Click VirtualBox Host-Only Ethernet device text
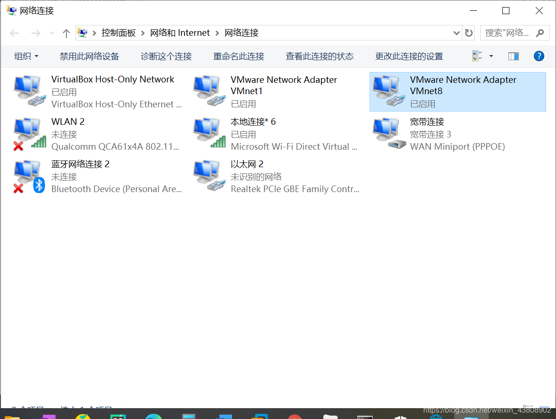 pos(116,104)
